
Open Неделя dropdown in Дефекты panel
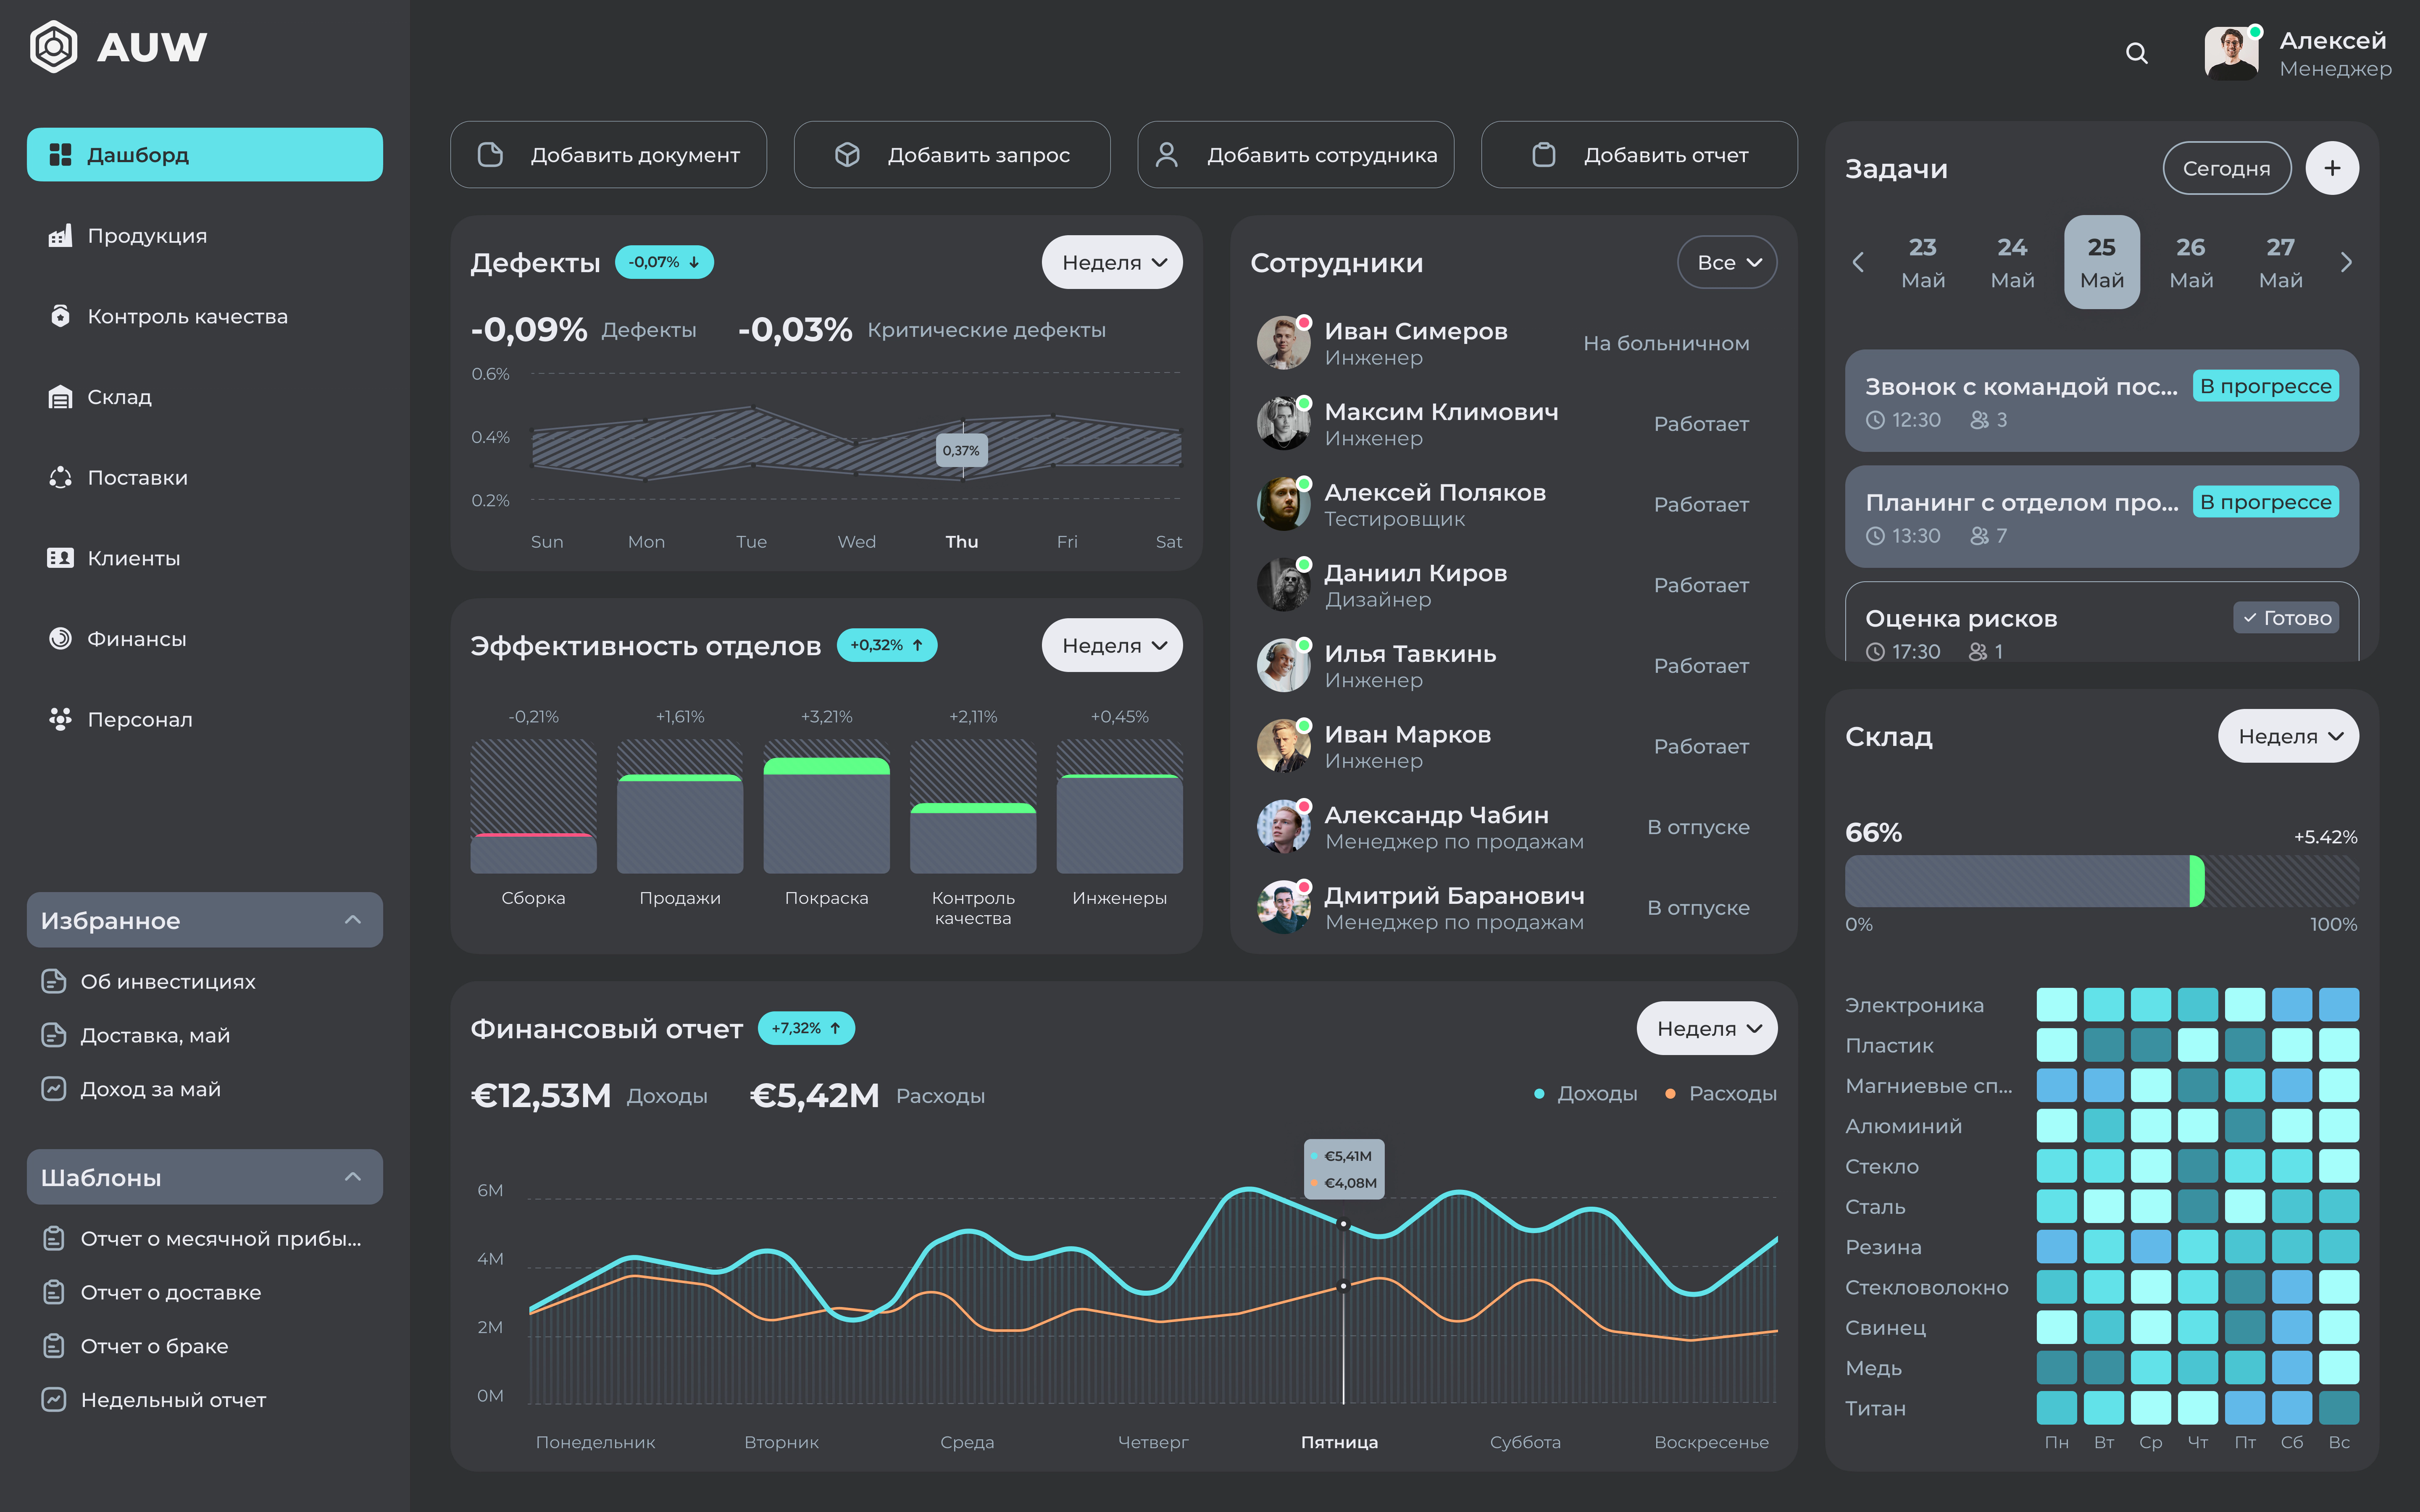point(1112,263)
